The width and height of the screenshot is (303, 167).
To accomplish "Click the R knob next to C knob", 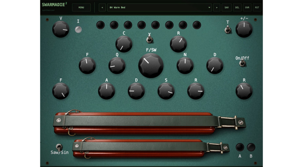I will [x=178, y=44].
